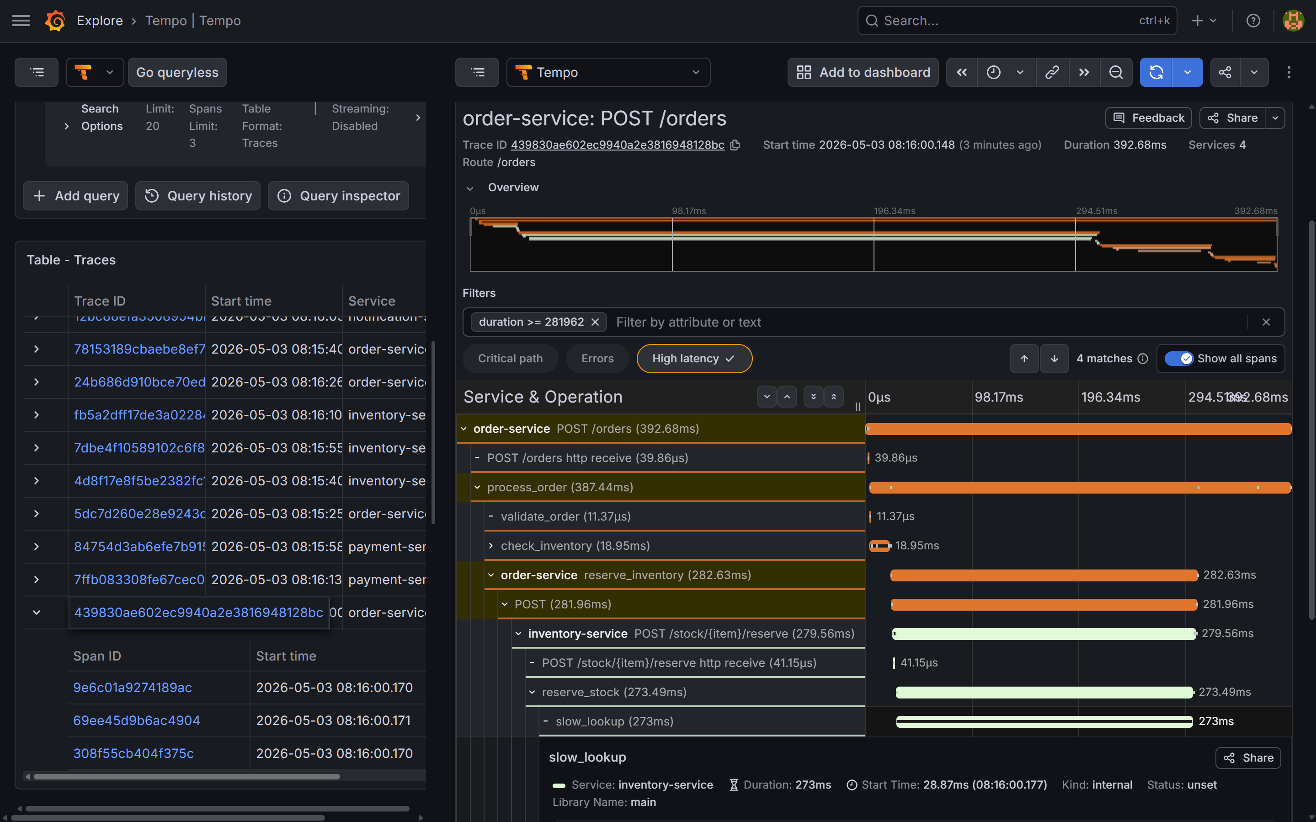Focus the top Search bar
Viewport: 1316px width, 822px height.
(x=1017, y=21)
